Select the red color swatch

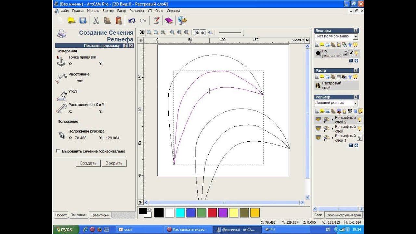[212, 213]
